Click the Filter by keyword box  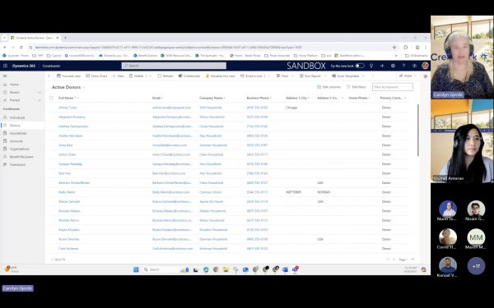click(x=393, y=87)
